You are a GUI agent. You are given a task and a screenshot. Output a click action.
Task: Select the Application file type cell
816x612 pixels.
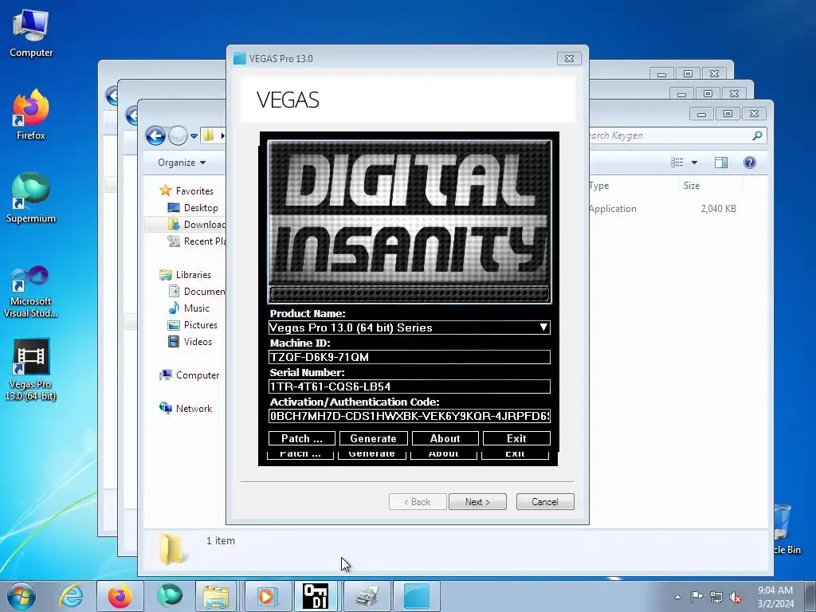click(x=613, y=209)
